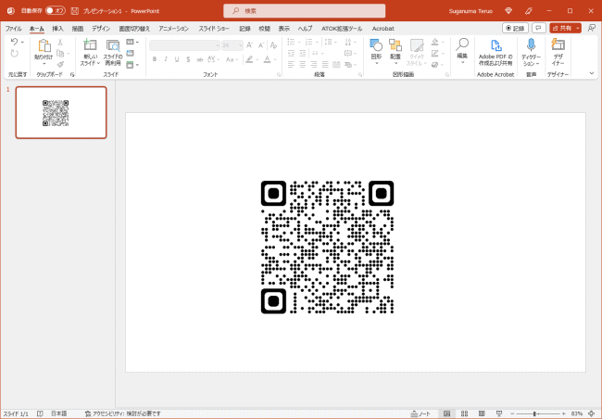
Task: Click the magnifier Editing (編集) icon
Action: 462,44
